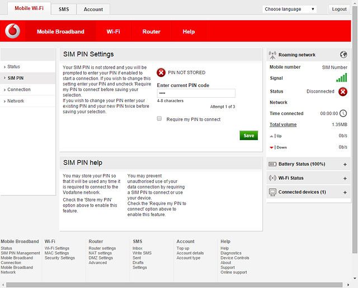The height and width of the screenshot is (288, 358).
Task: Open the Router menu in red navbar
Action: click(x=151, y=32)
